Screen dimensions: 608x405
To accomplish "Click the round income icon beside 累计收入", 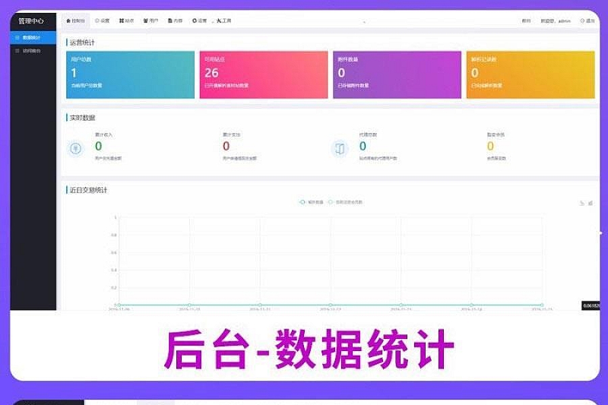I will click(76, 148).
